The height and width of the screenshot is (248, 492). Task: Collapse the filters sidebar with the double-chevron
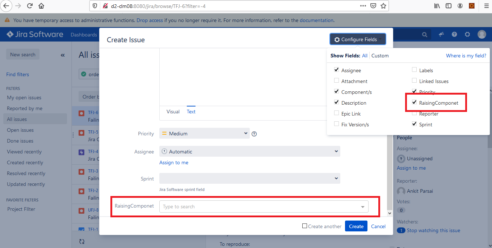pos(63,55)
